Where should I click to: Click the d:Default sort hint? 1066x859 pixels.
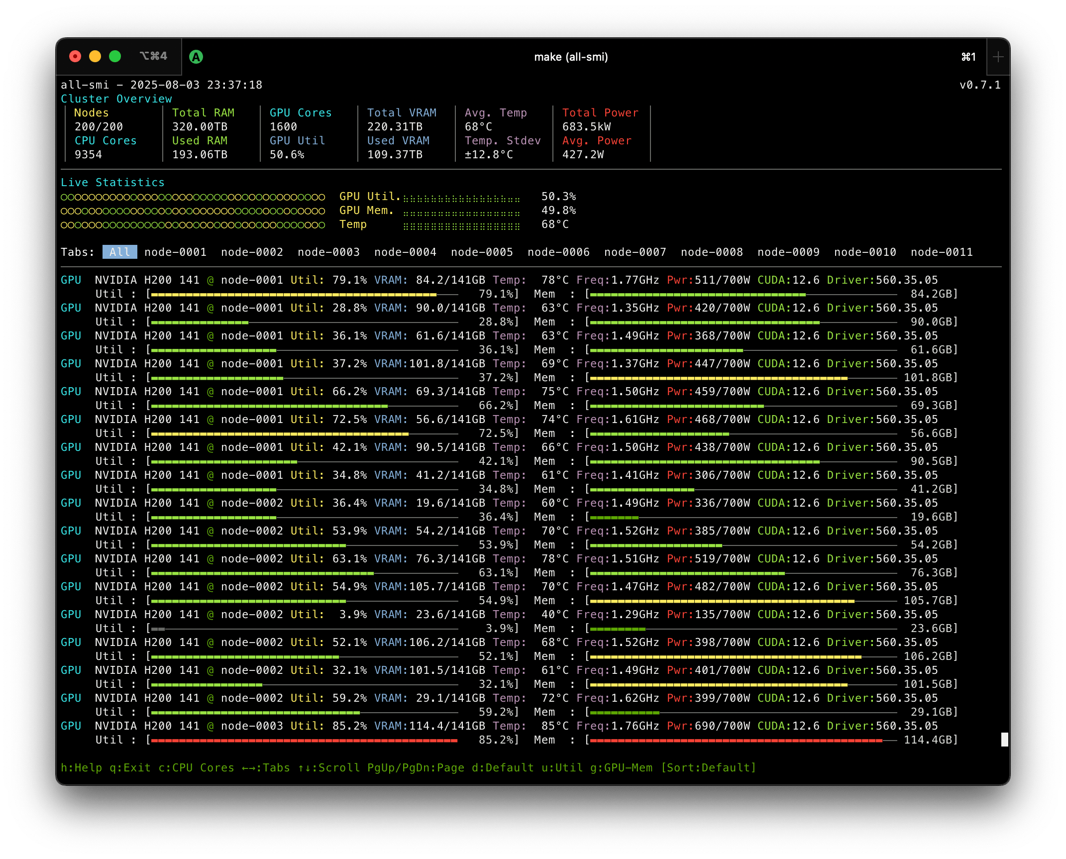[x=503, y=767]
